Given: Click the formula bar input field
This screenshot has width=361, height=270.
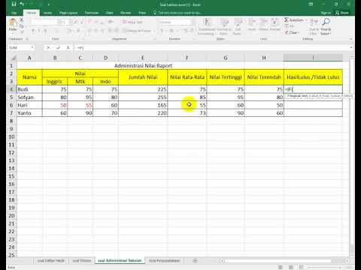Looking at the screenshot, I should tap(212, 47).
